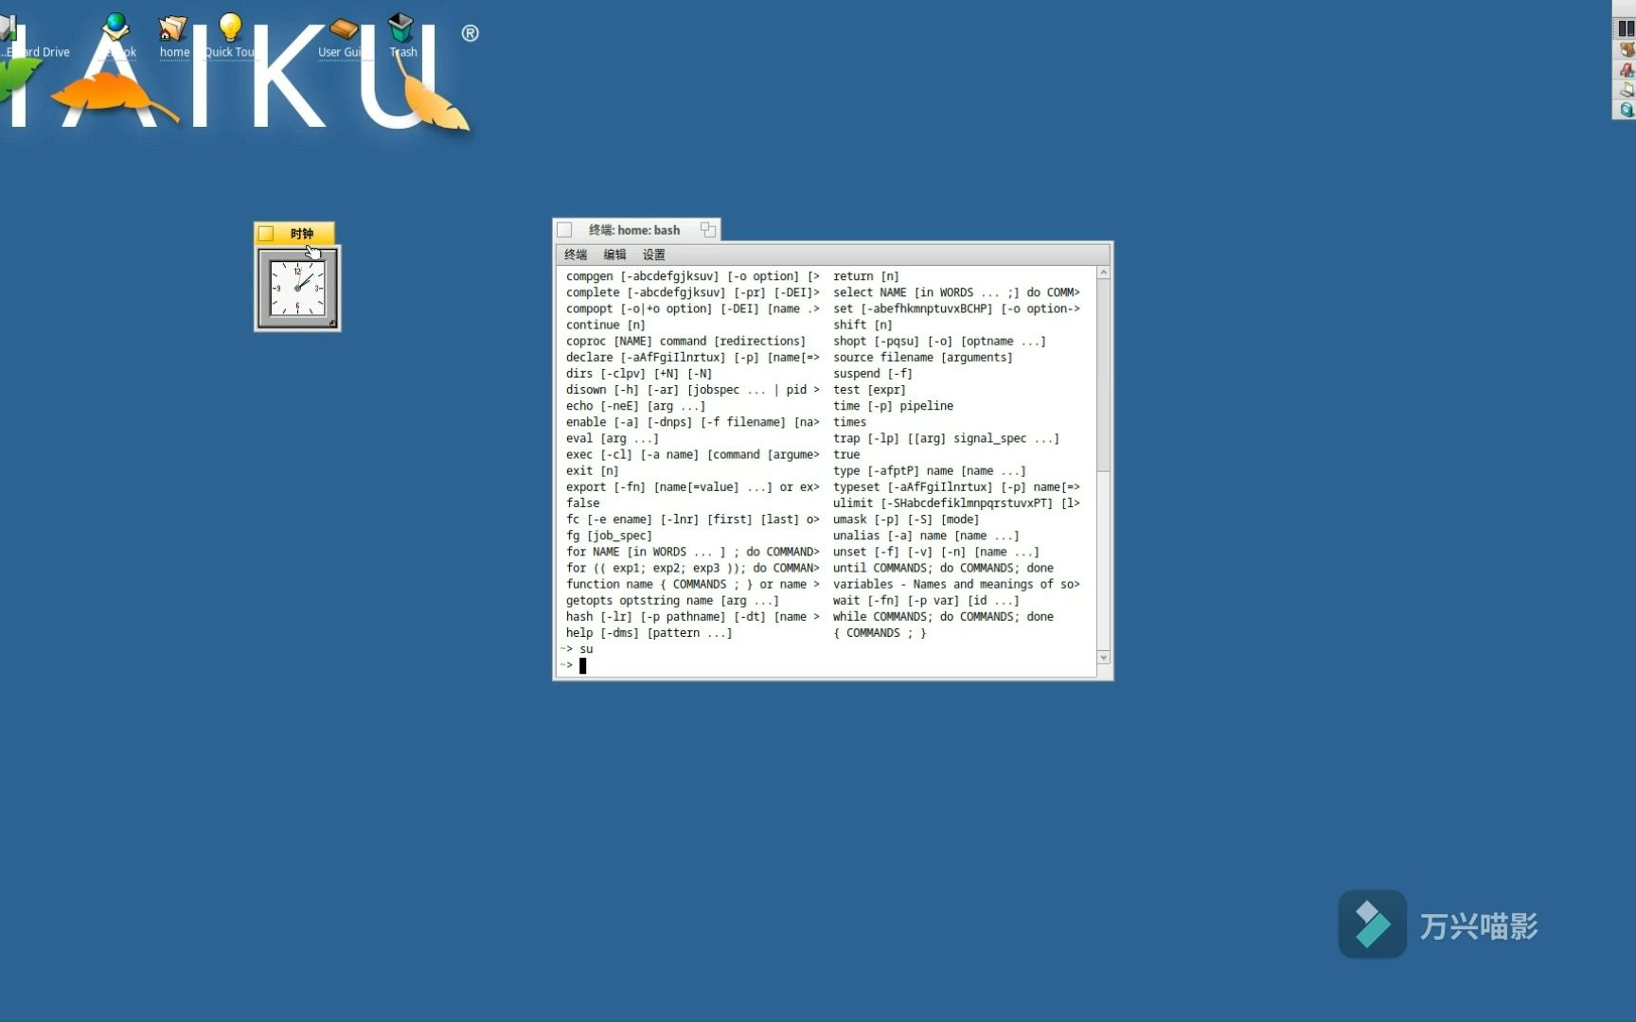Click the '{ COMMANDS ; }' line
Viewport: 1636px width, 1022px height.
pyautogui.click(x=880, y=633)
